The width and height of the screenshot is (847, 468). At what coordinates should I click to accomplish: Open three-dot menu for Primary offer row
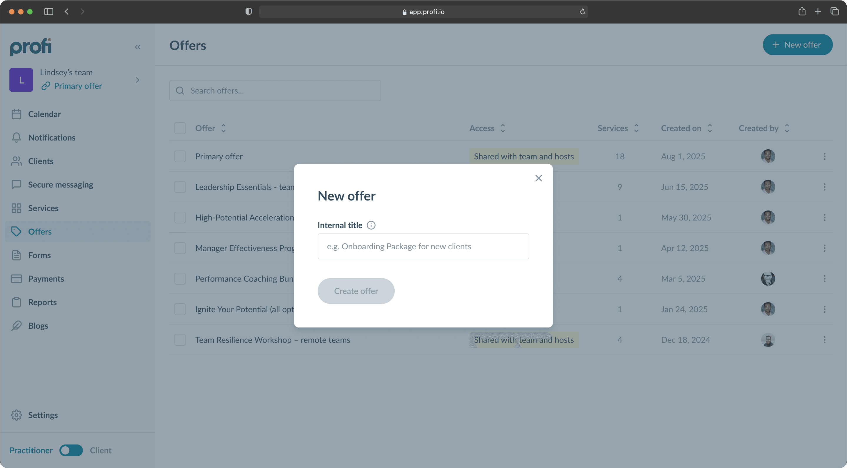click(x=824, y=156)
